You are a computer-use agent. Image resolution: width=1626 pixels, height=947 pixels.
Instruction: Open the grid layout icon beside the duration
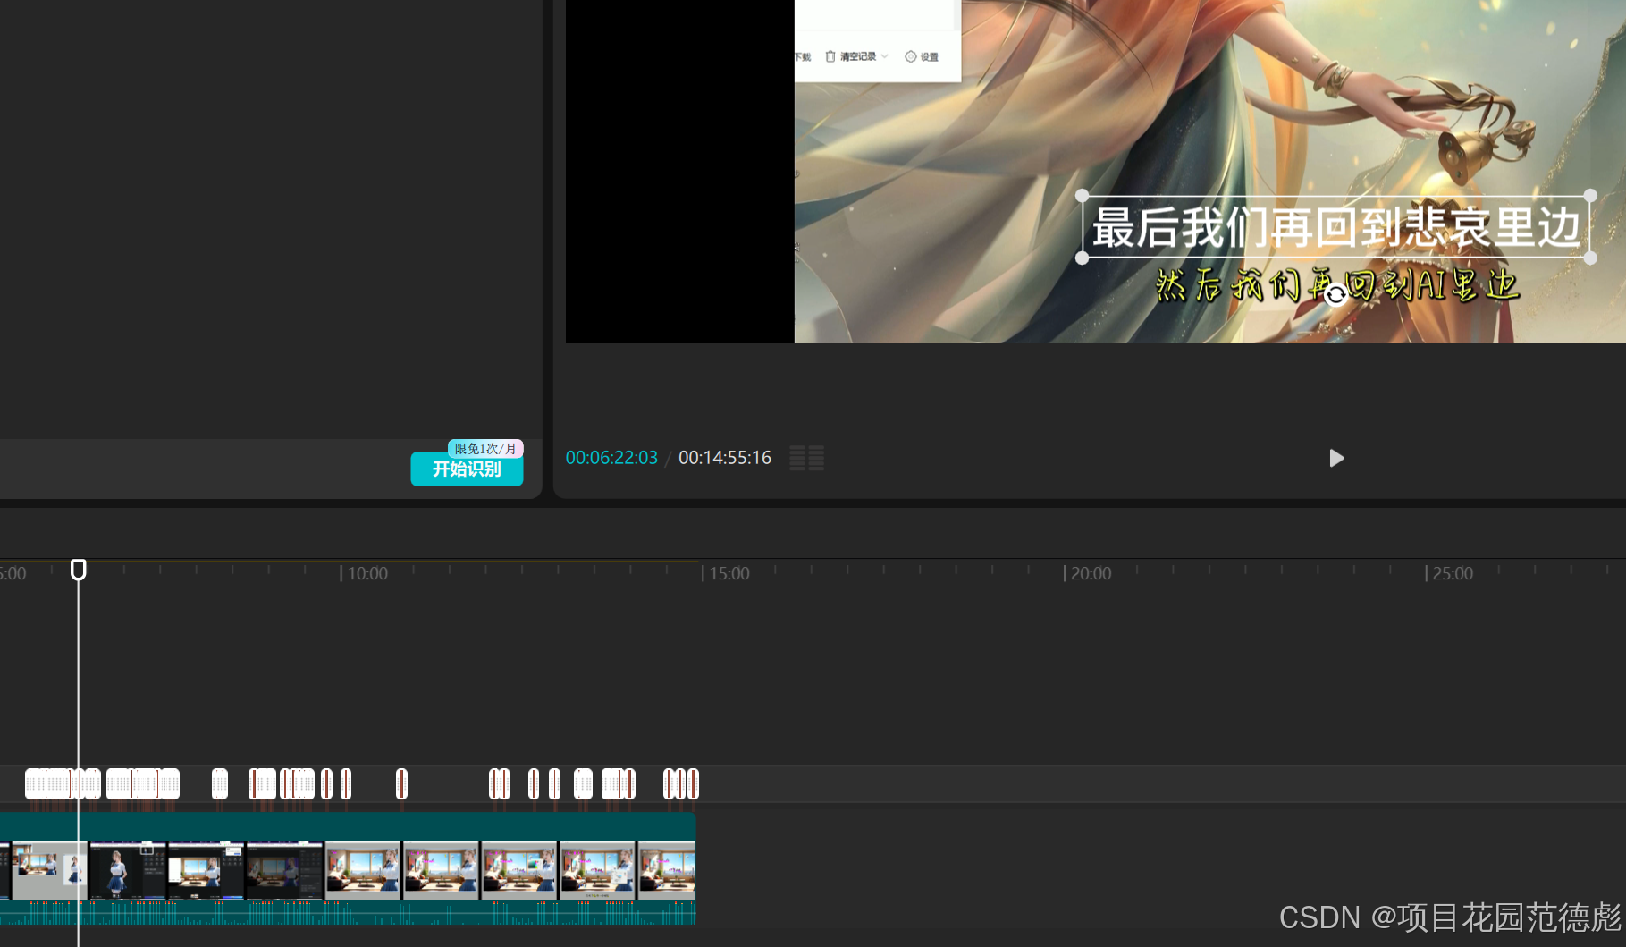point(807,458)
